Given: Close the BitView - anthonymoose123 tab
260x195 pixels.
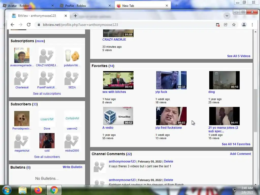Looking at the screenshot, I should (x=66, y=16).
